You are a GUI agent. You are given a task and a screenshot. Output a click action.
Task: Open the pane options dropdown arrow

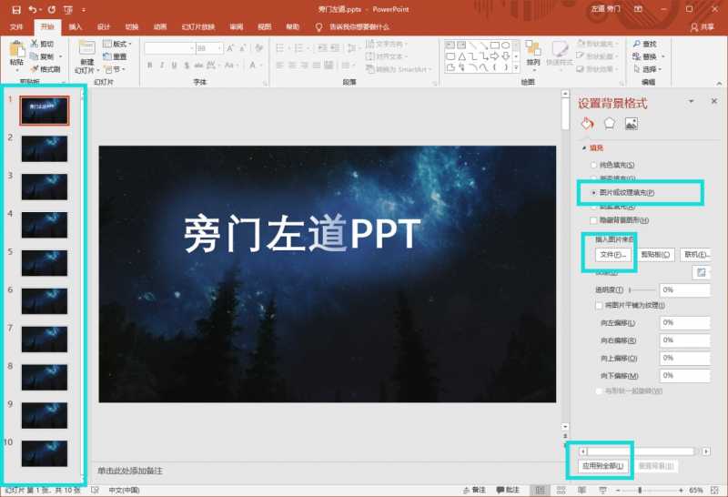point(692,101)
